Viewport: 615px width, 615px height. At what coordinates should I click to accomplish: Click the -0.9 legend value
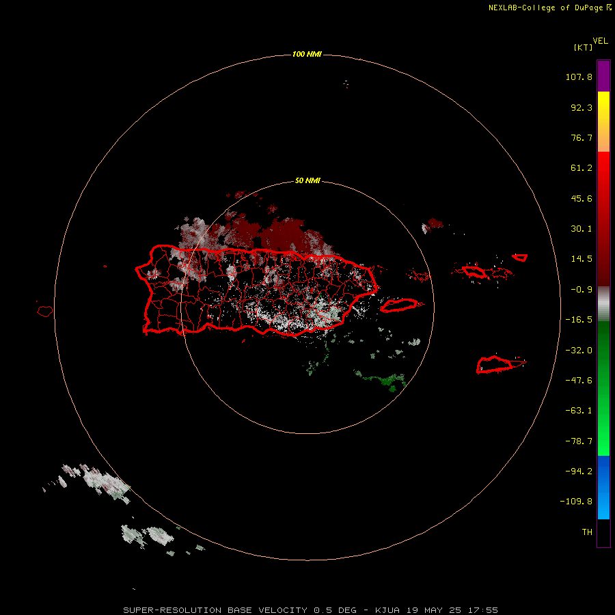point(582,290)
